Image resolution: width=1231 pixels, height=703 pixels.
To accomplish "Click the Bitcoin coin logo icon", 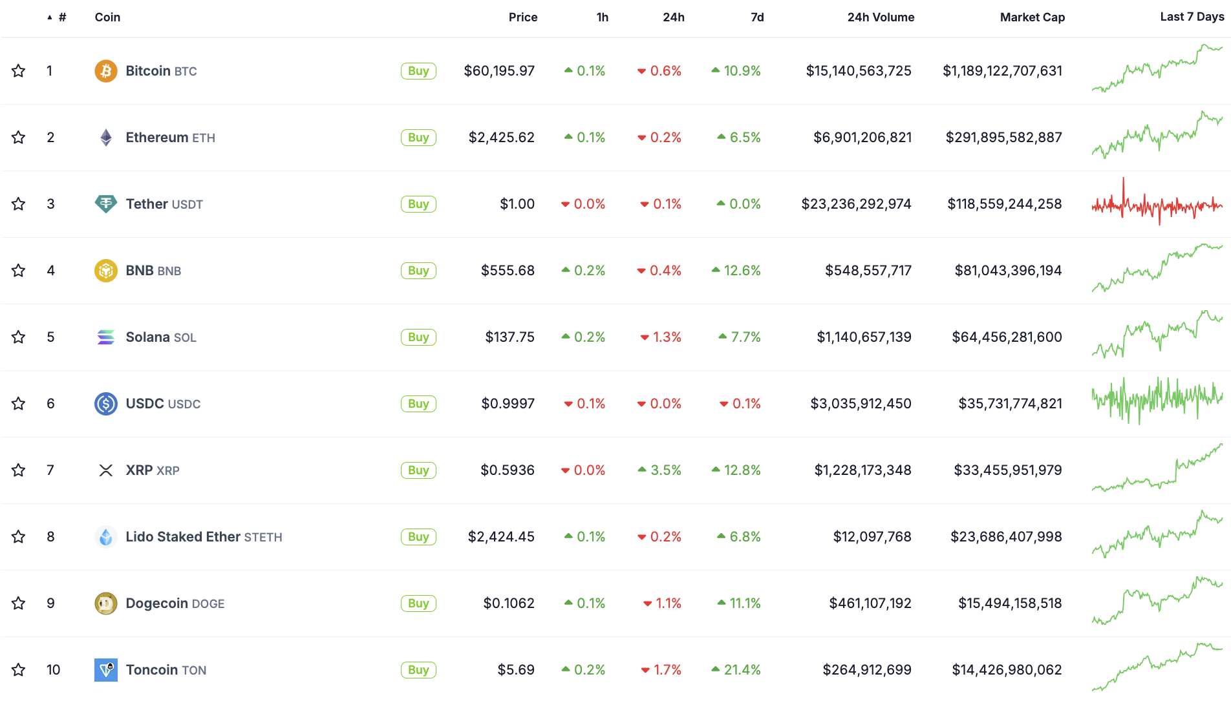I will click(x=106, y=71).
